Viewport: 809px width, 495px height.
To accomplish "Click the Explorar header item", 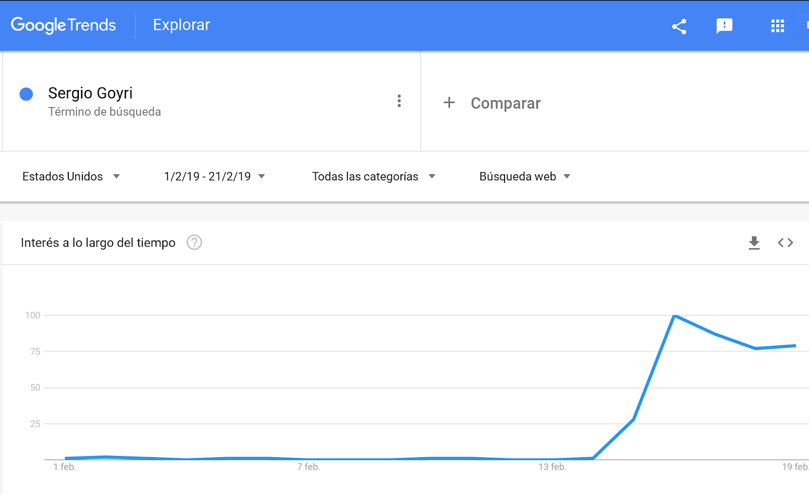I will coord(182,25).
